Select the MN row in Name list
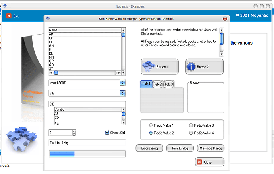The image size is (274, 174). click(85, 57)
